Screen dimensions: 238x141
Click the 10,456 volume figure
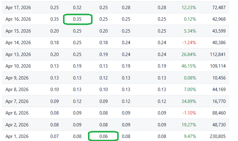click(x=217, y=78)
